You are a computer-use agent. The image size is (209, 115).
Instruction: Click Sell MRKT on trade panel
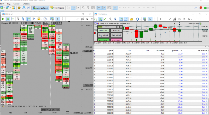(x=116, y=35)
